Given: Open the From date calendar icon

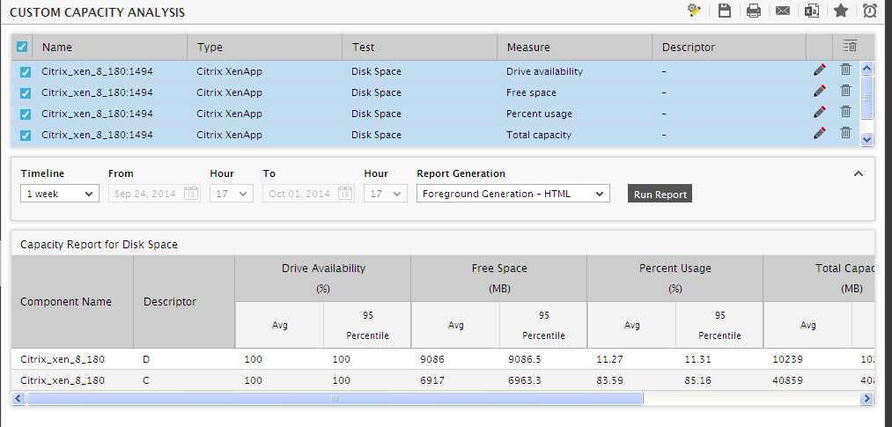Looking at the screenshot, I should (192, 194).
